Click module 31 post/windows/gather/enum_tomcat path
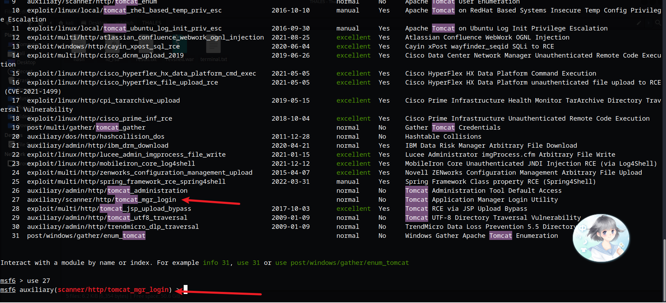This screenshot has width=666, height=303. coord(86,236)
